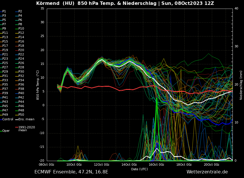
Task: Click the Niederschlag (mm) axis title
Action: [x=241, y=85]
